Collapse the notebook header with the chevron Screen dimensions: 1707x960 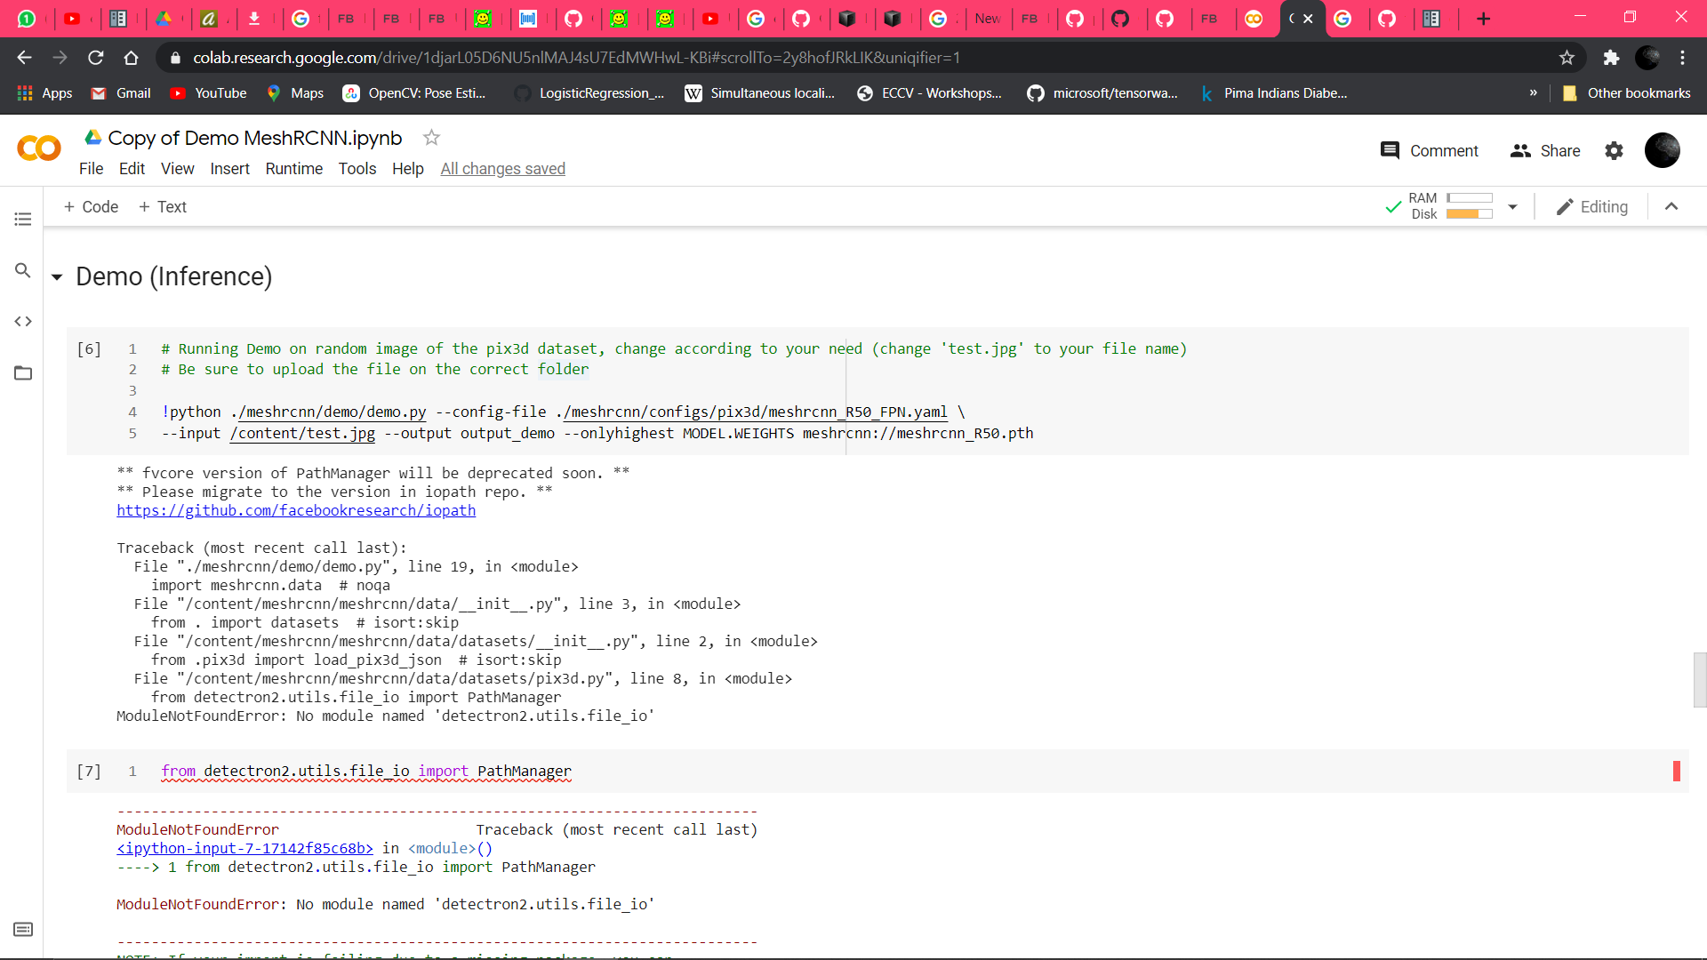[x=1671, y=206]
